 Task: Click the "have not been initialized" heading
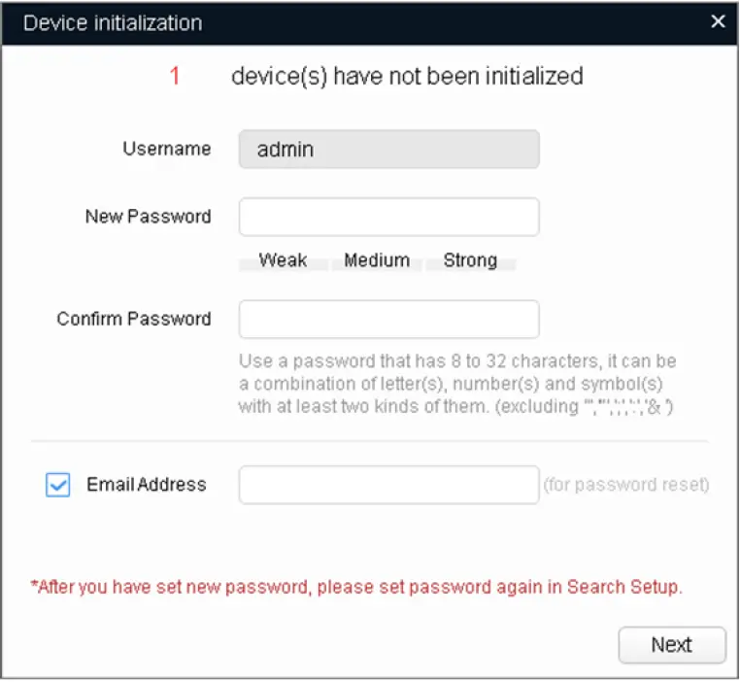(x=407, y=76)
